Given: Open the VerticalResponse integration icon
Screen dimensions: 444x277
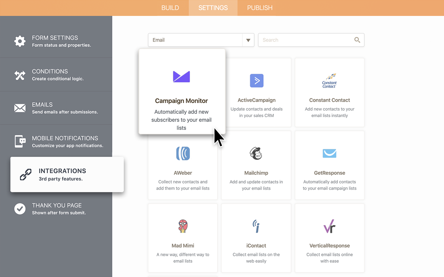Looking at the screenshot, I should pyautogui.click(x=329, y=226).
